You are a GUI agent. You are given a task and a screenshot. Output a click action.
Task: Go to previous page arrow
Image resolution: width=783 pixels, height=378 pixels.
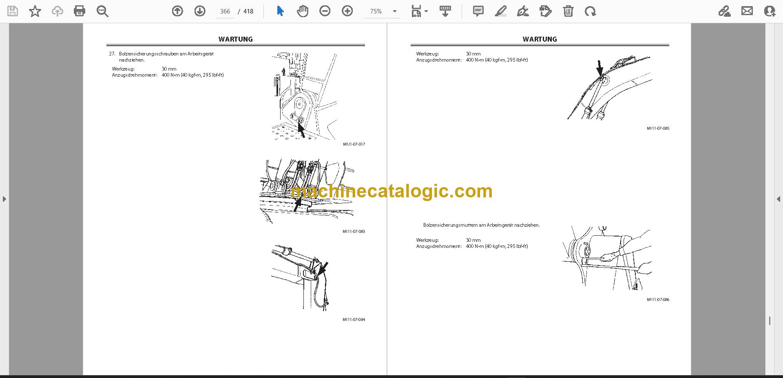(177, 11)
